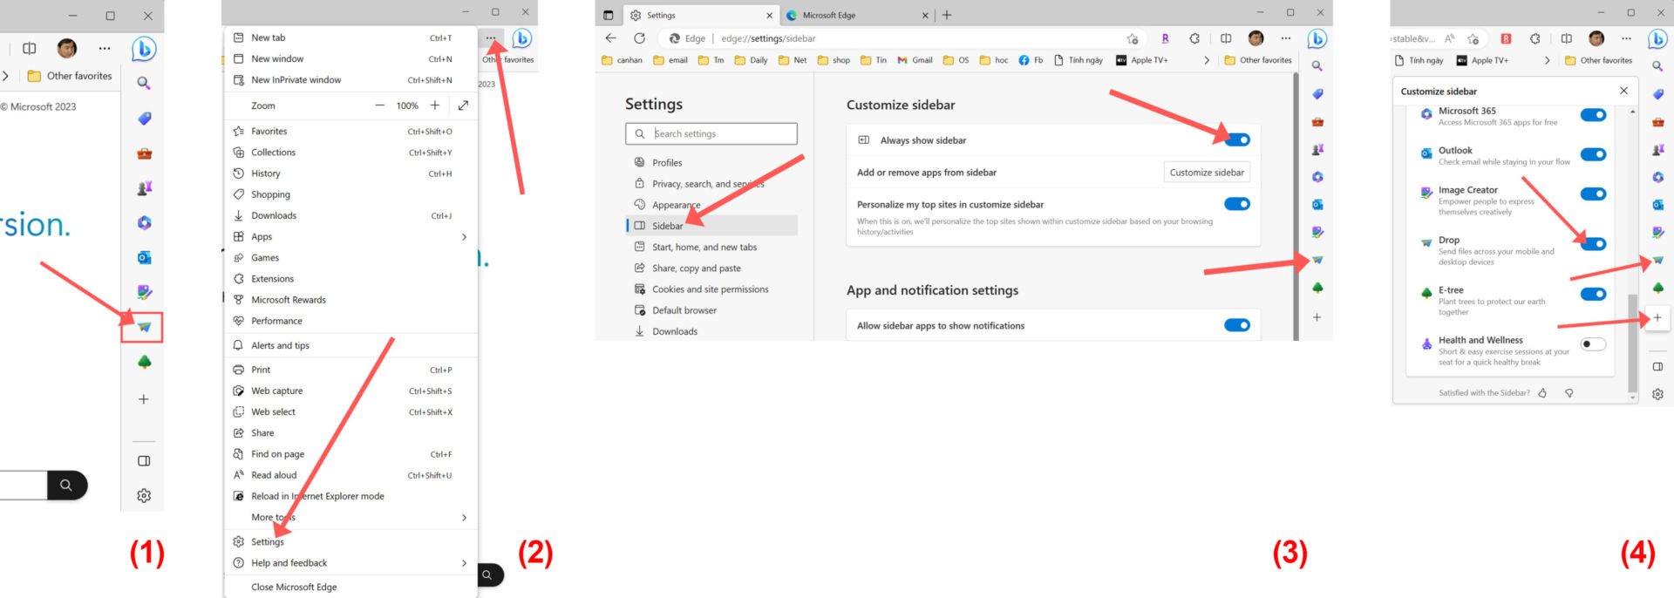Expand the More tools submenu

(x=464, y=518)
